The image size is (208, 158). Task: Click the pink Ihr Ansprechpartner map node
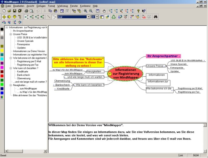coord(163,56)
